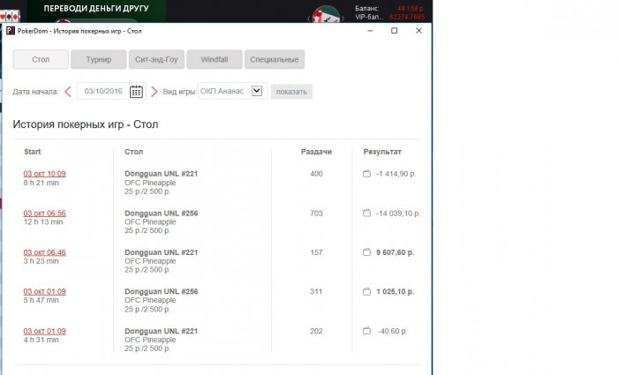Viewport: 618px width, 375px height.
Task: Go to next date with right arrow
Action: [154, 92]
